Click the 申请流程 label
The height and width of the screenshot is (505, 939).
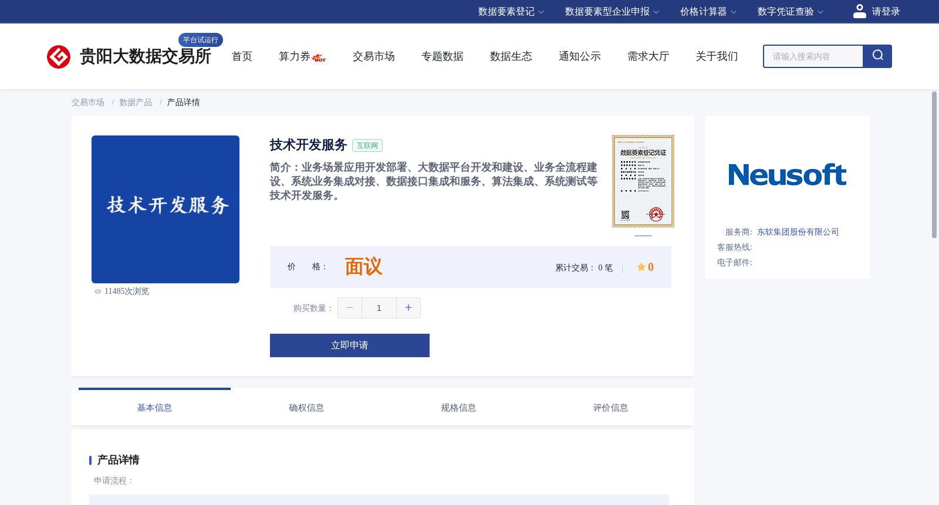coord(114,481)
